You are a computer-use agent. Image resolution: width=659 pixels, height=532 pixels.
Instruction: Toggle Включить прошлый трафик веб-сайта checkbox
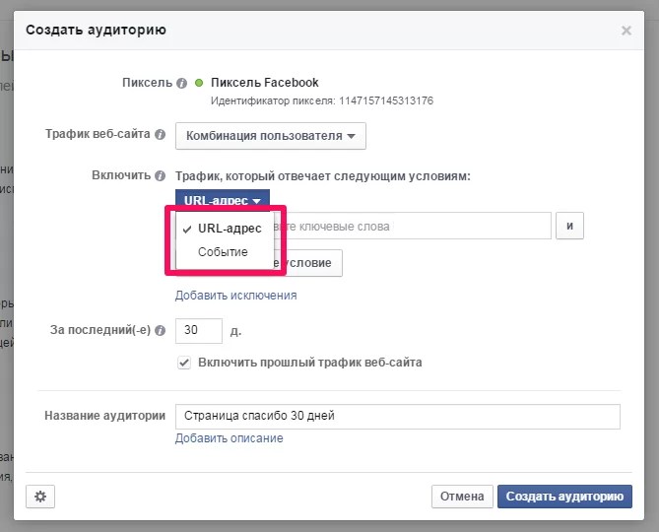[183, 363]
